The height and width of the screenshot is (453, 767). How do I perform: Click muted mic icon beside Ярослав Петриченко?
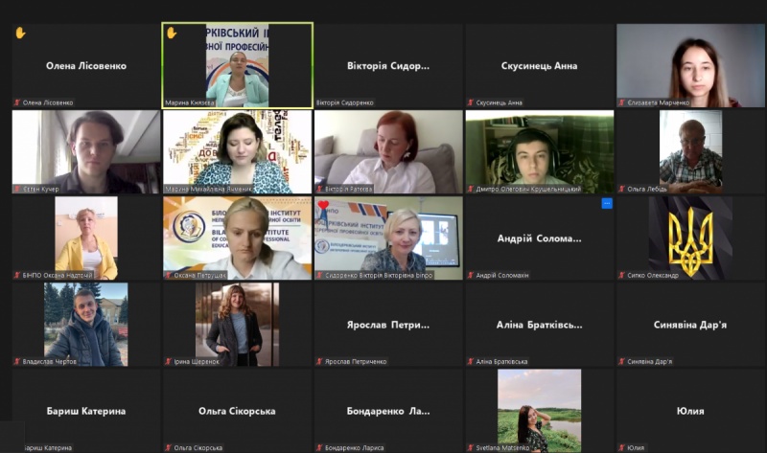(320, 362)
